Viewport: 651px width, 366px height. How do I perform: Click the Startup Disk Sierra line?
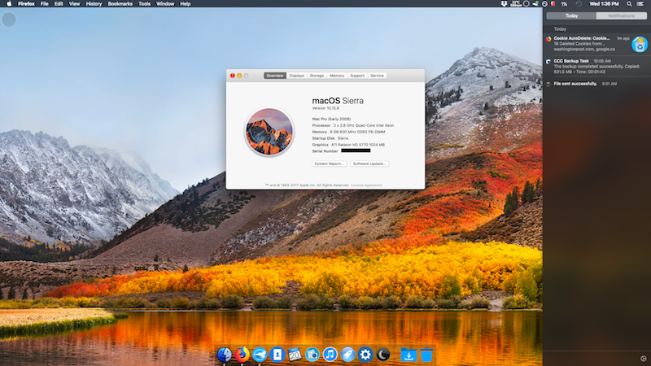pos(330,138)
